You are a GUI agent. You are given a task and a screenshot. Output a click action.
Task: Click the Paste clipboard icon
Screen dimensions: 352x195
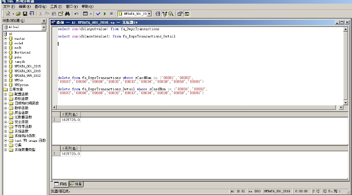click(x=54, y=14)
